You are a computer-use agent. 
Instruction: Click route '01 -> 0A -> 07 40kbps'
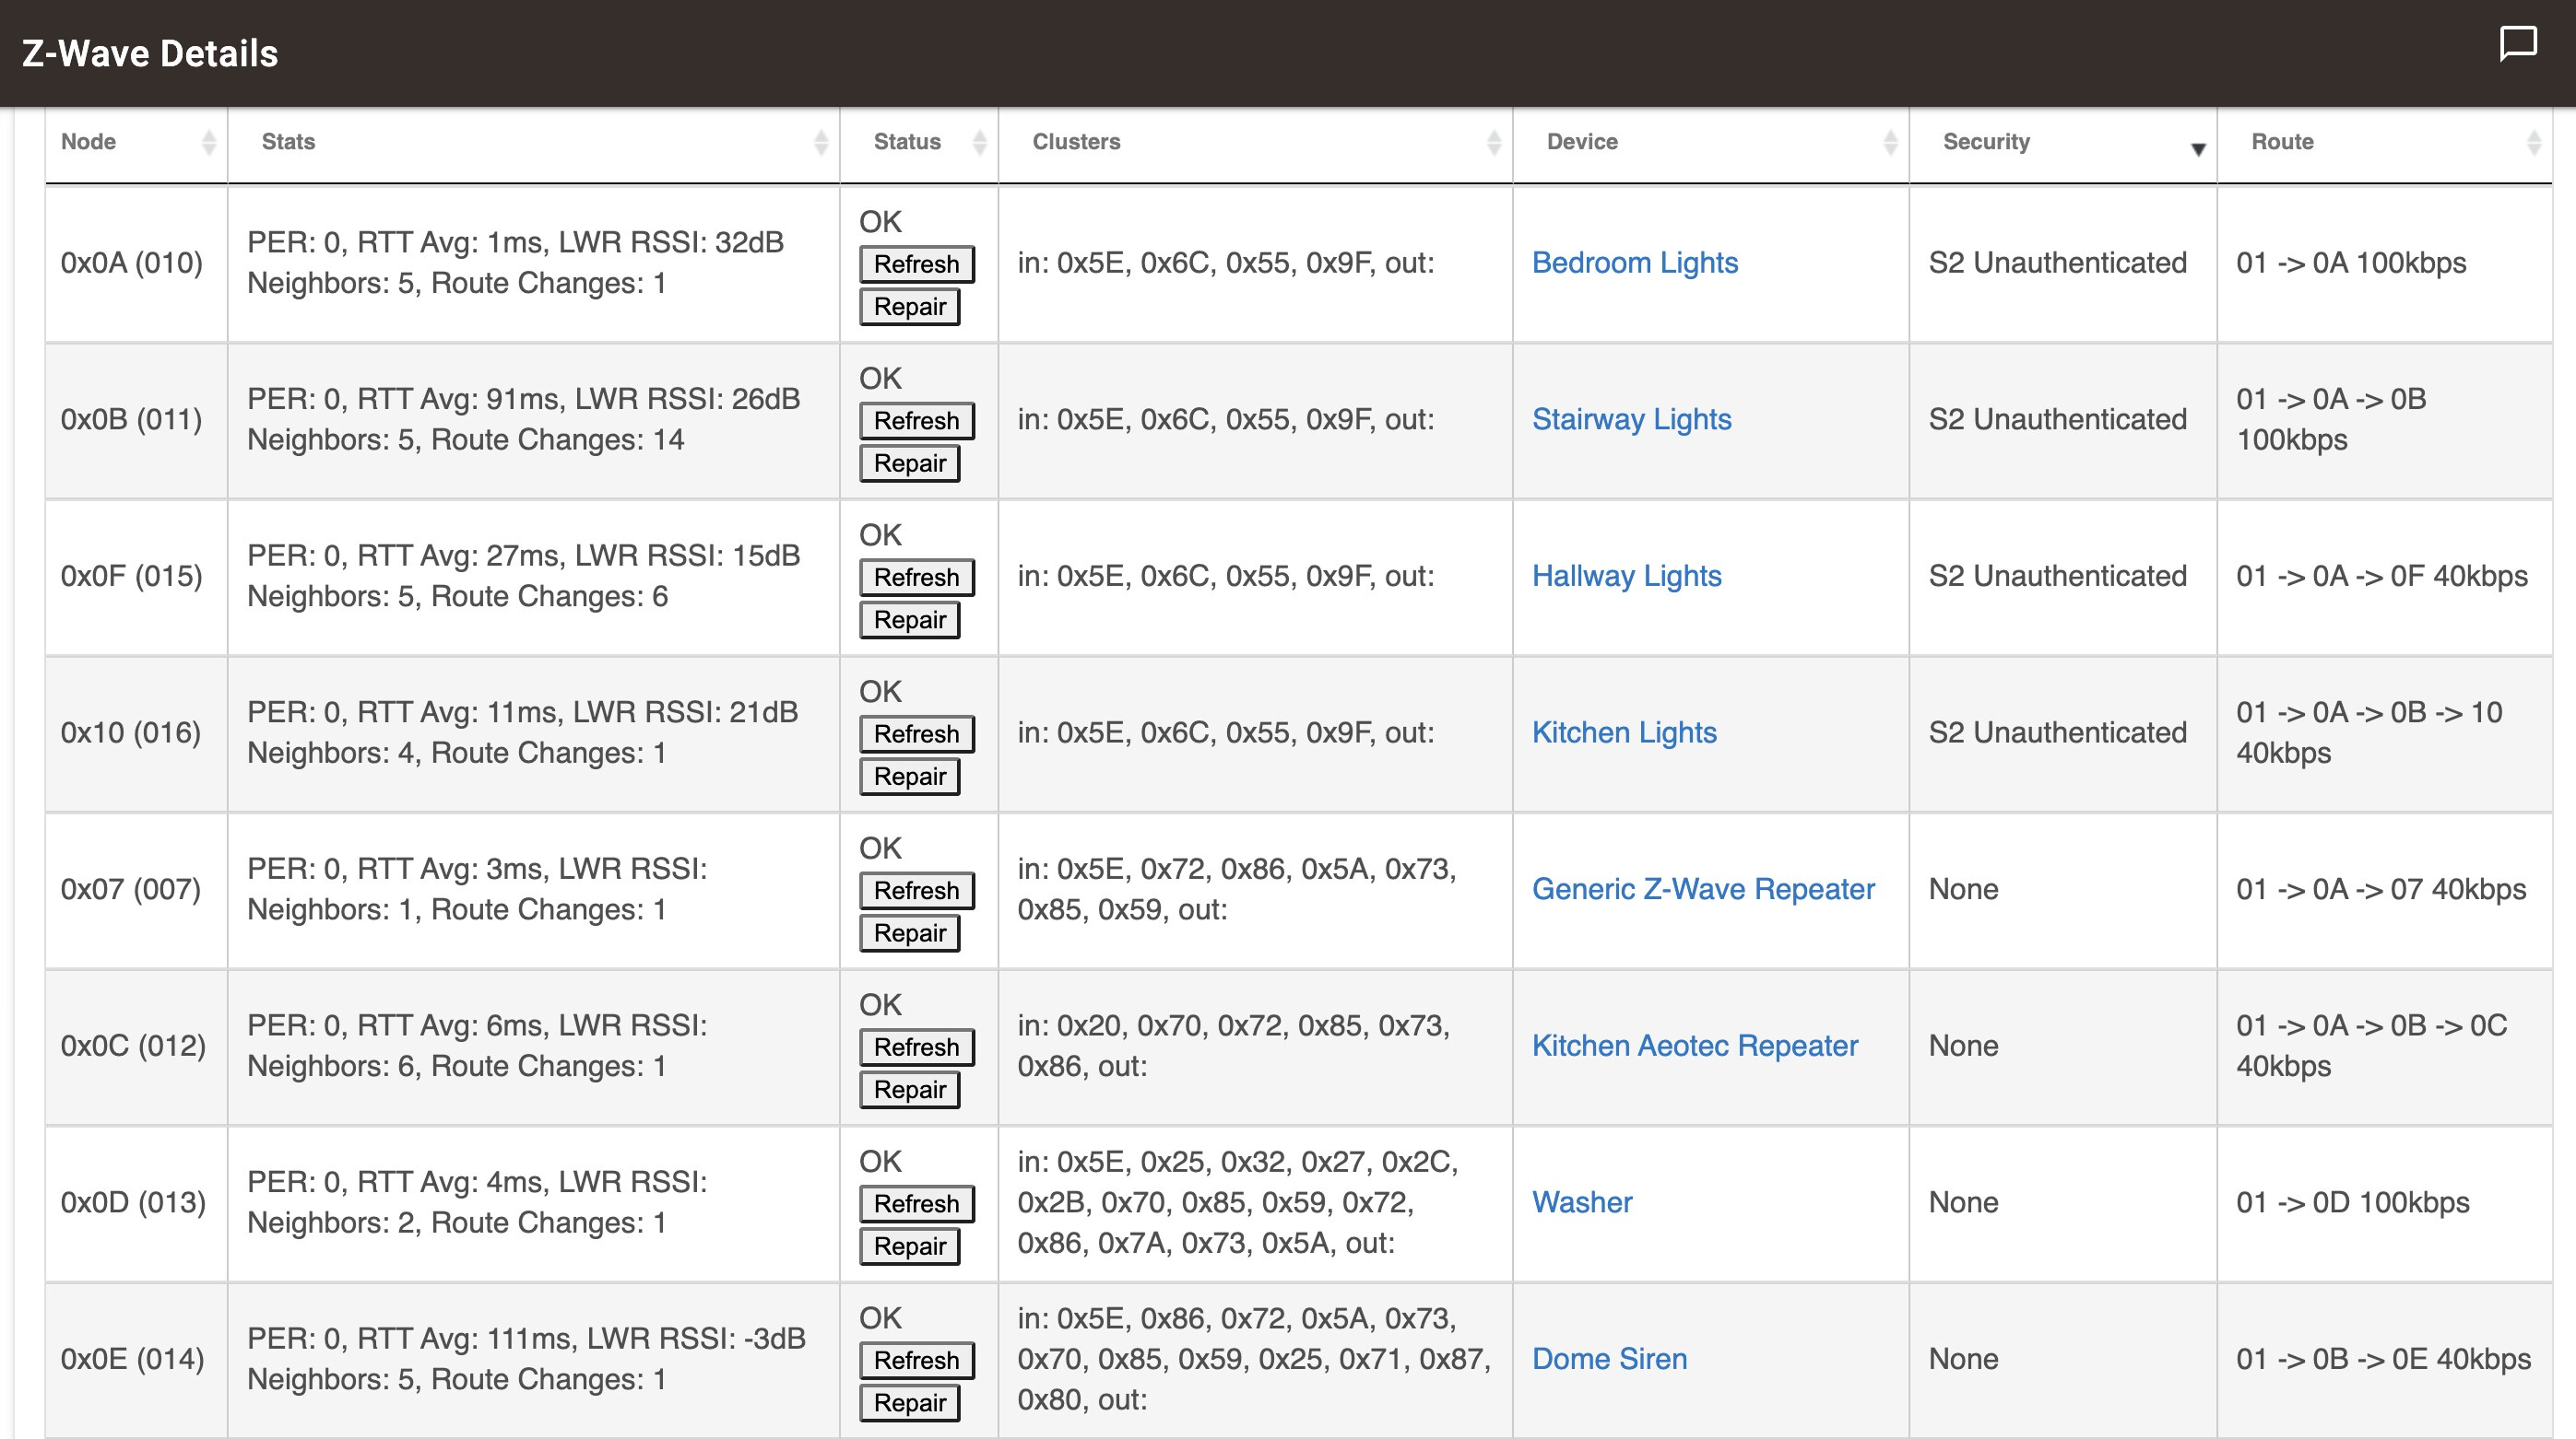pos(2381,889)
